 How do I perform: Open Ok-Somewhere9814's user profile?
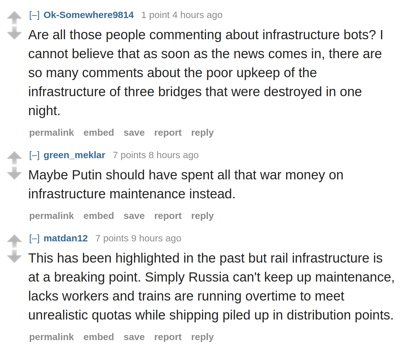(89, 15)
